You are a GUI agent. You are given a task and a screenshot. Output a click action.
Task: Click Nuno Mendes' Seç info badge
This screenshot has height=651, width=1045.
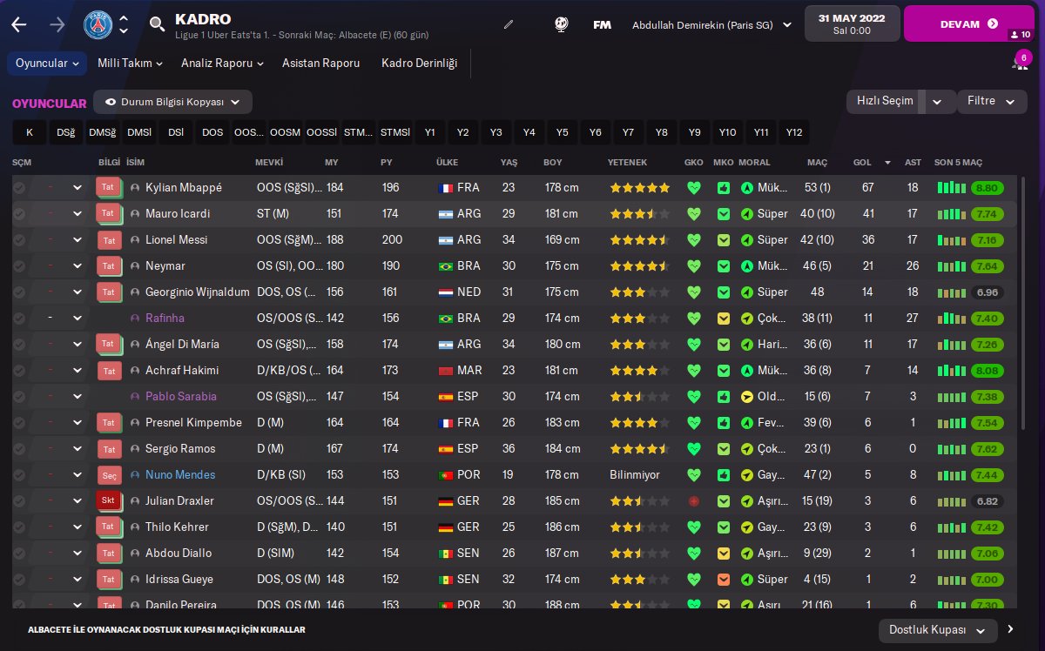tap(108, 475)
